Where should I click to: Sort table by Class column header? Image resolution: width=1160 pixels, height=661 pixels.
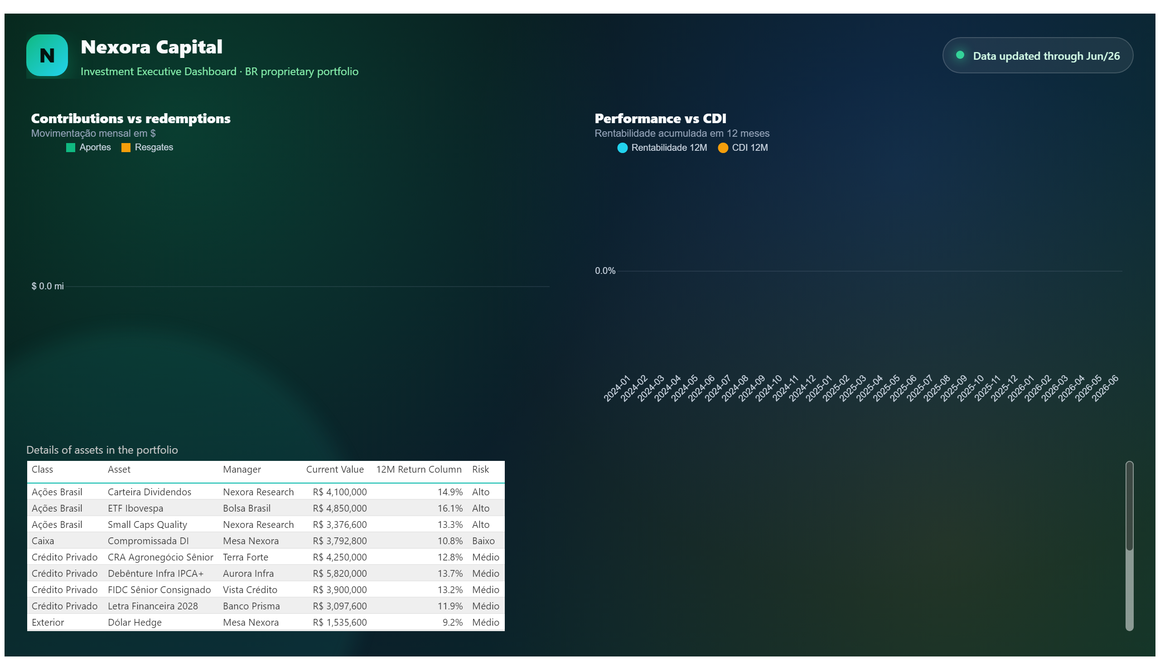42,469
